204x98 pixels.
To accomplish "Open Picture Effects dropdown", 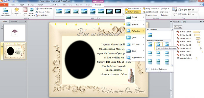I will pos(133,12).
